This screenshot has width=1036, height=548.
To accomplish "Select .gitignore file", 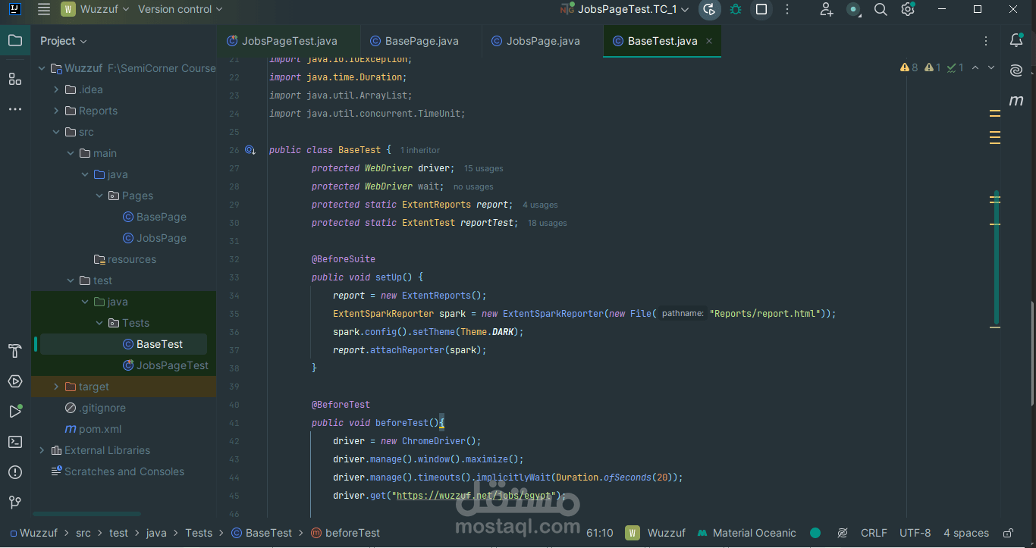I will (x=95, y=408).
